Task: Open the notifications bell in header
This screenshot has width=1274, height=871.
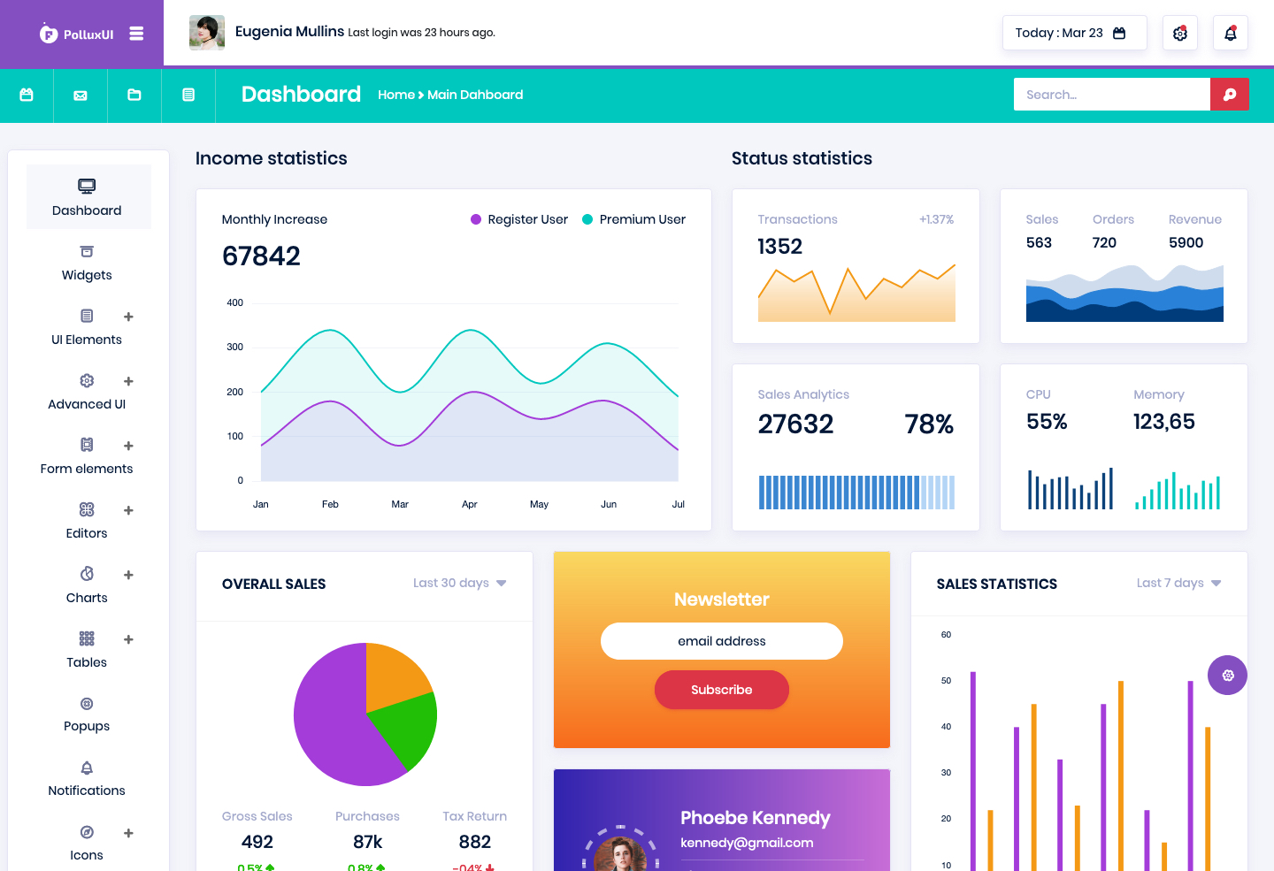Action: tap(1230, 33)
